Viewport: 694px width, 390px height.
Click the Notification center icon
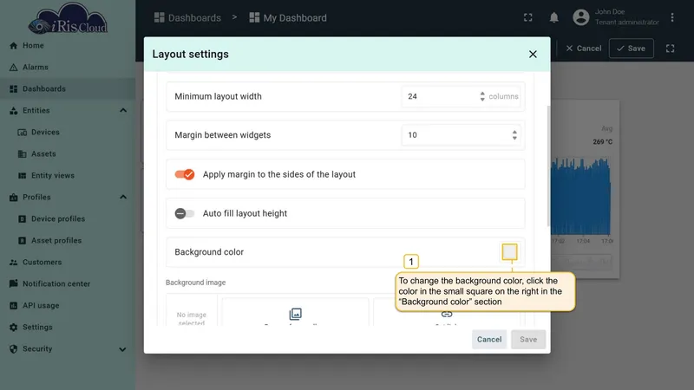13,283
